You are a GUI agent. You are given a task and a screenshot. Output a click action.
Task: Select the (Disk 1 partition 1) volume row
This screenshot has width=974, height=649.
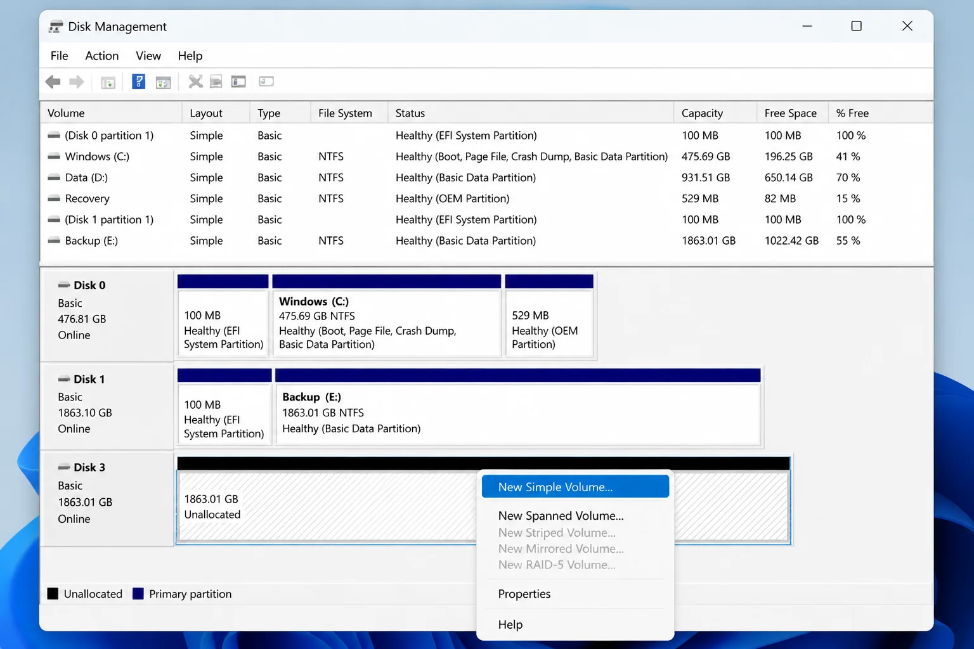(486, 220)
